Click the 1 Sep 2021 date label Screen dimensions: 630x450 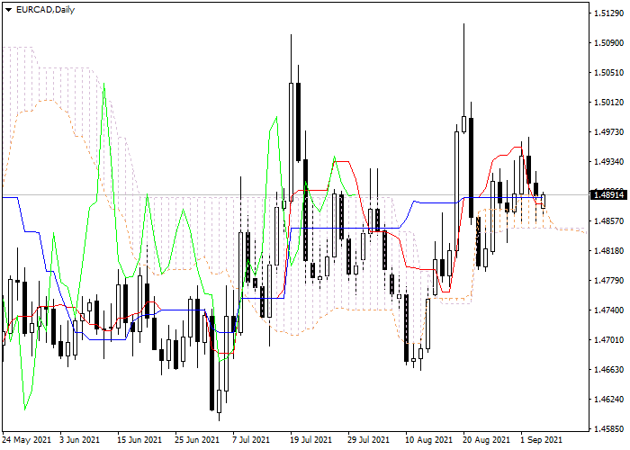pyautogui.click(x=541, y=440)
